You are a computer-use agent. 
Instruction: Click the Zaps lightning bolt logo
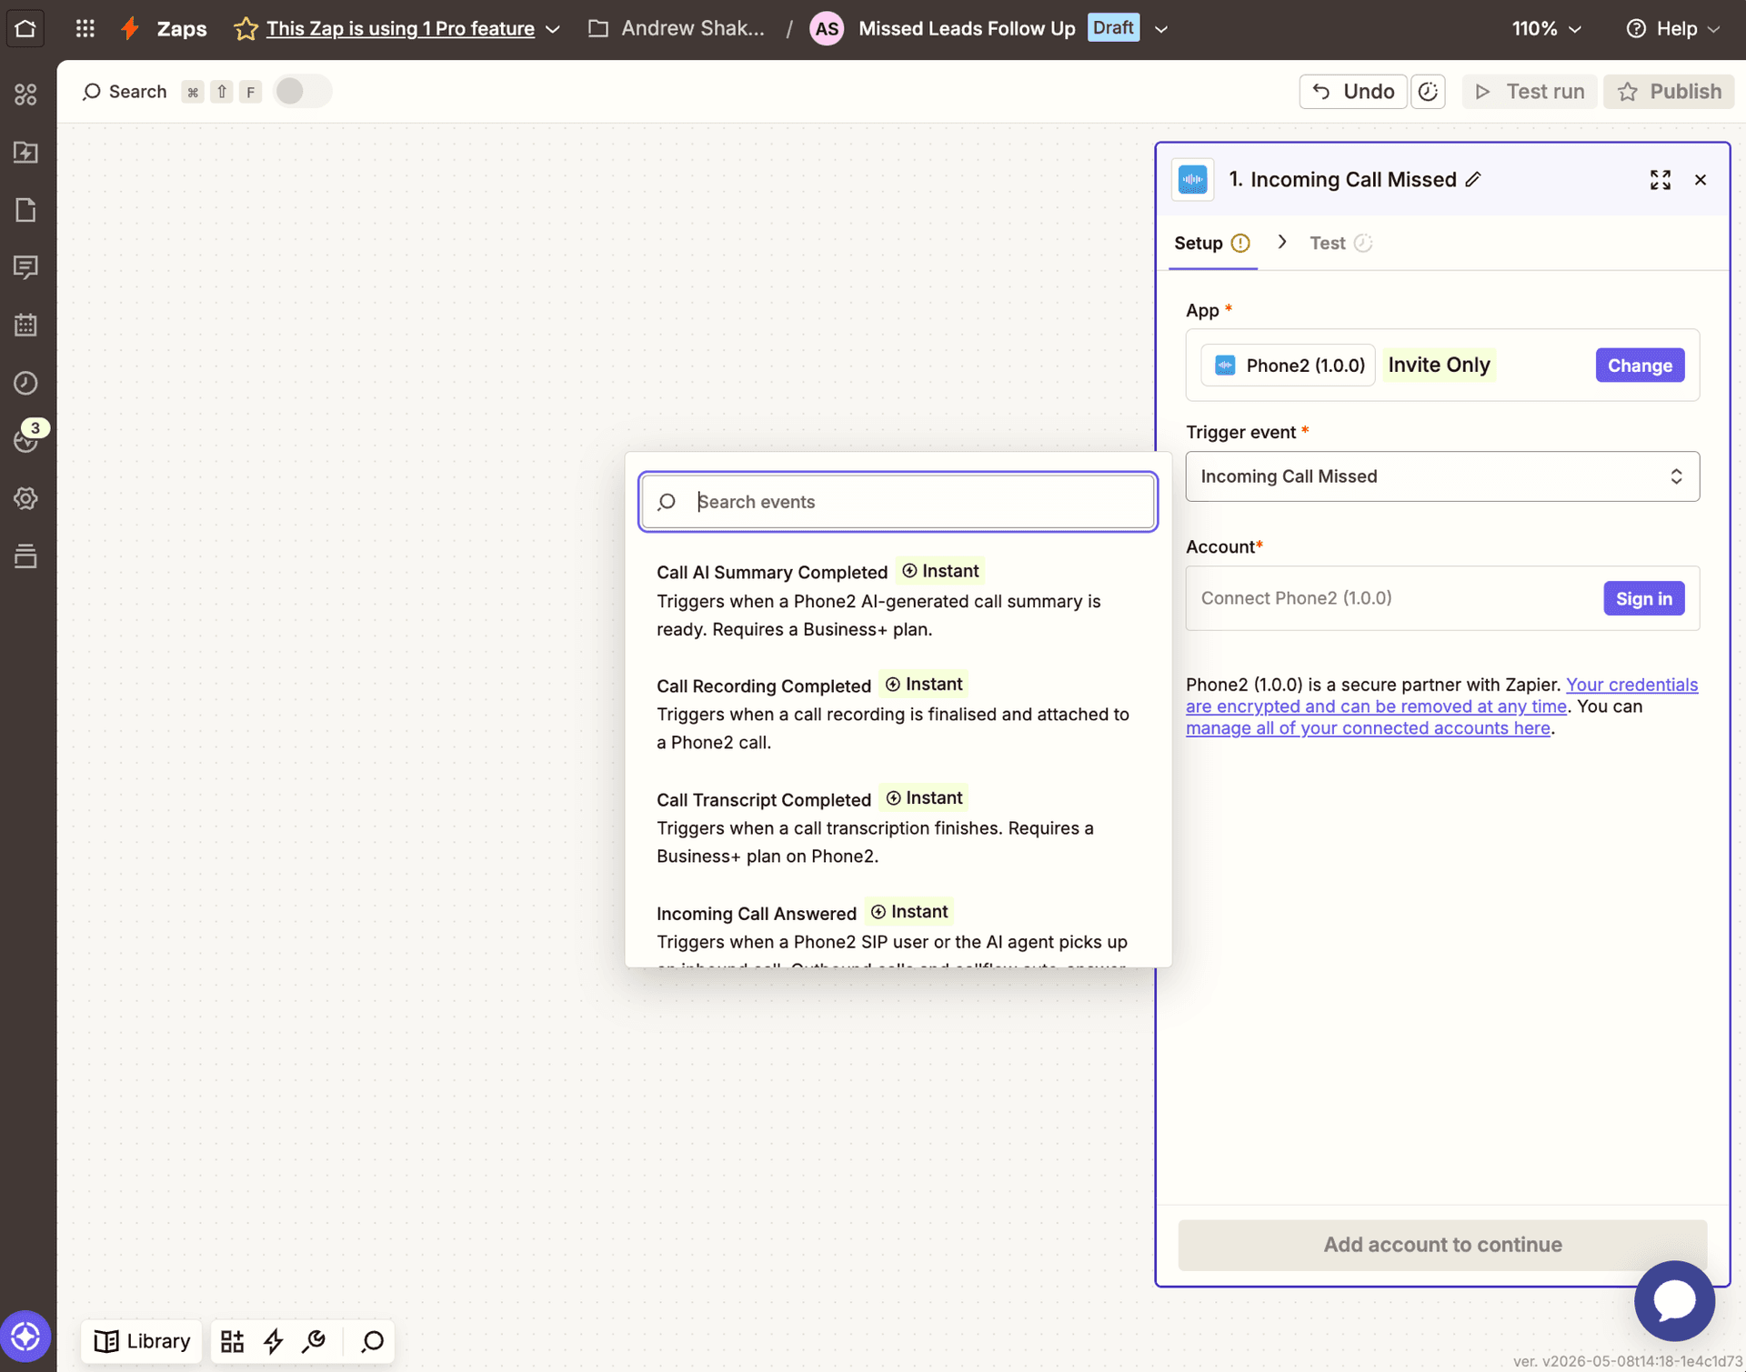130,28
